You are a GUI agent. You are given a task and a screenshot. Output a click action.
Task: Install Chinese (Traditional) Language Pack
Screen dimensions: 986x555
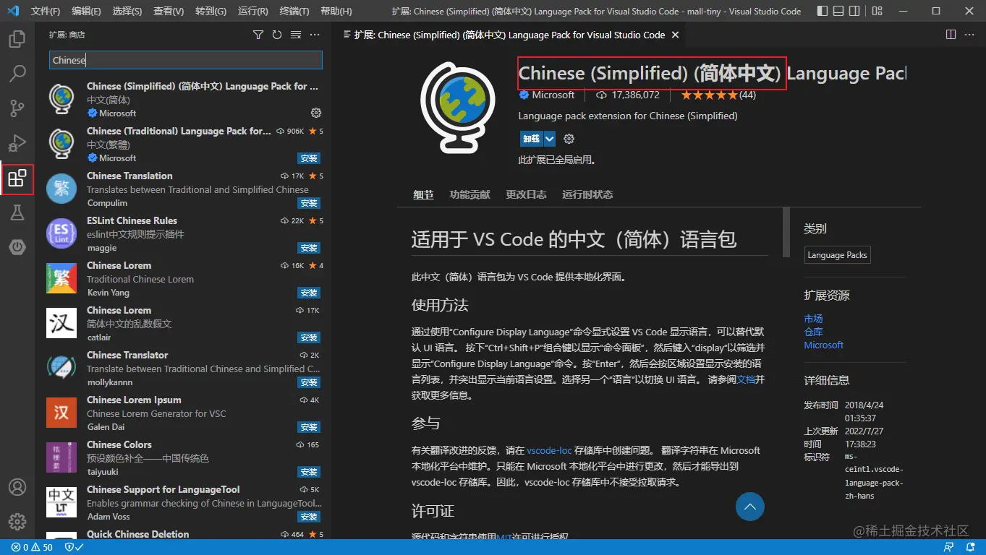point(309,158)
